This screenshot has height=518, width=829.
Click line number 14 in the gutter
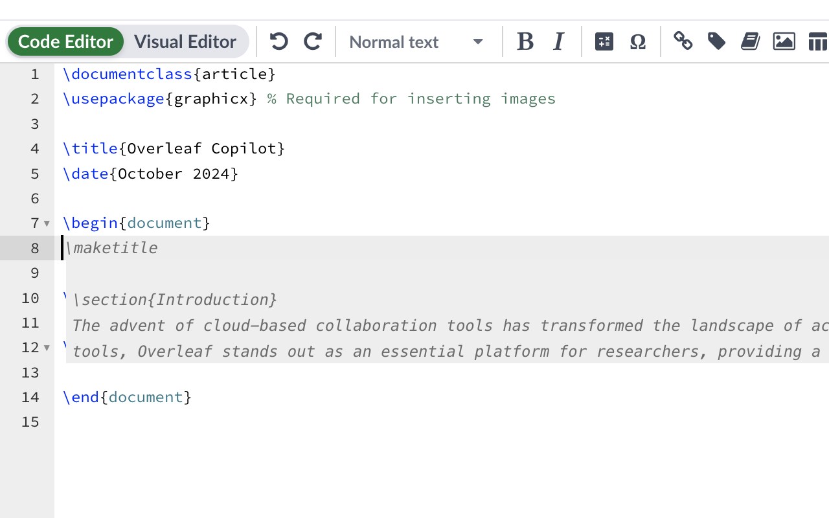pyautogui.click(x=30, y=397)
